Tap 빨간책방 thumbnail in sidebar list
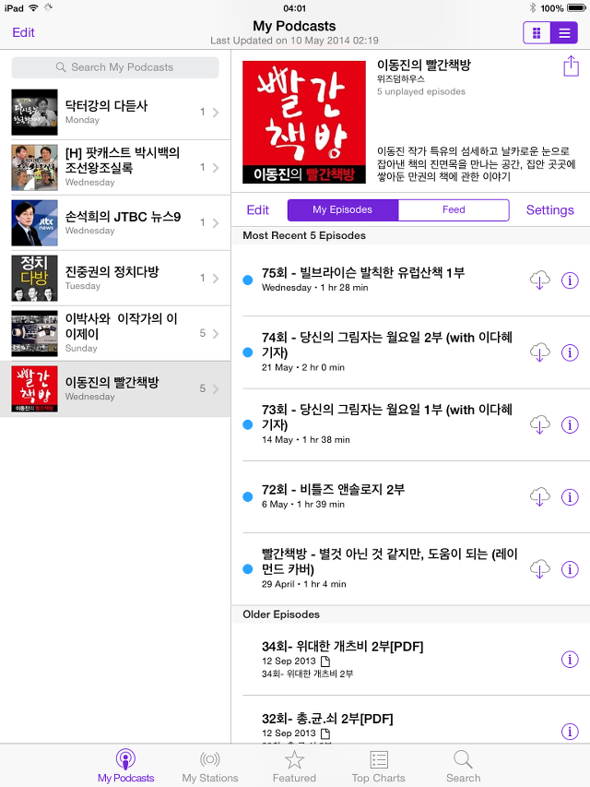This screenshot has width=590, height=787. (35, 388)
